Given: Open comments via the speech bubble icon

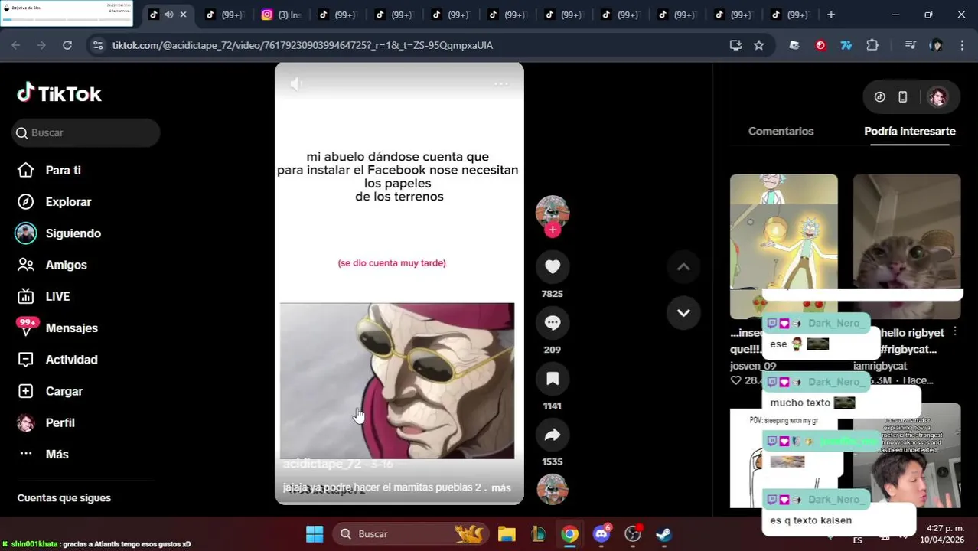Looking at the screenshot, I should (553, 322).
